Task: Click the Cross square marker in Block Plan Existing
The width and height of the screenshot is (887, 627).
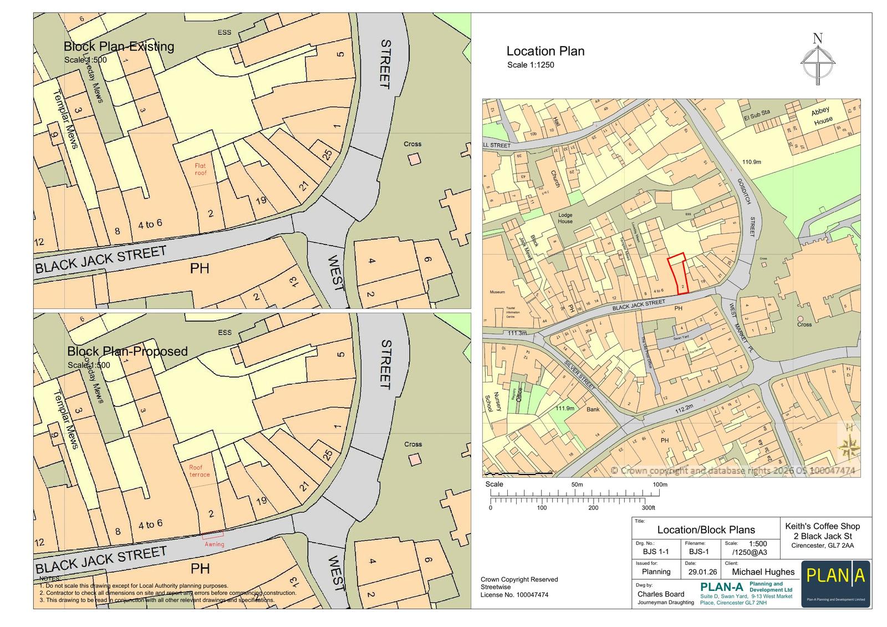Action: pos(414,160)
